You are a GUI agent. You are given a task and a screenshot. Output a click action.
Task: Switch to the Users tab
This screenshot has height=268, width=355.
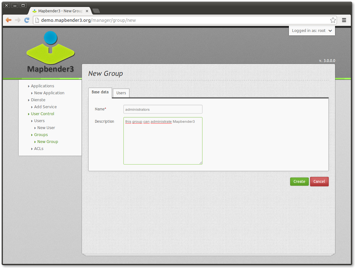[121, 93]
